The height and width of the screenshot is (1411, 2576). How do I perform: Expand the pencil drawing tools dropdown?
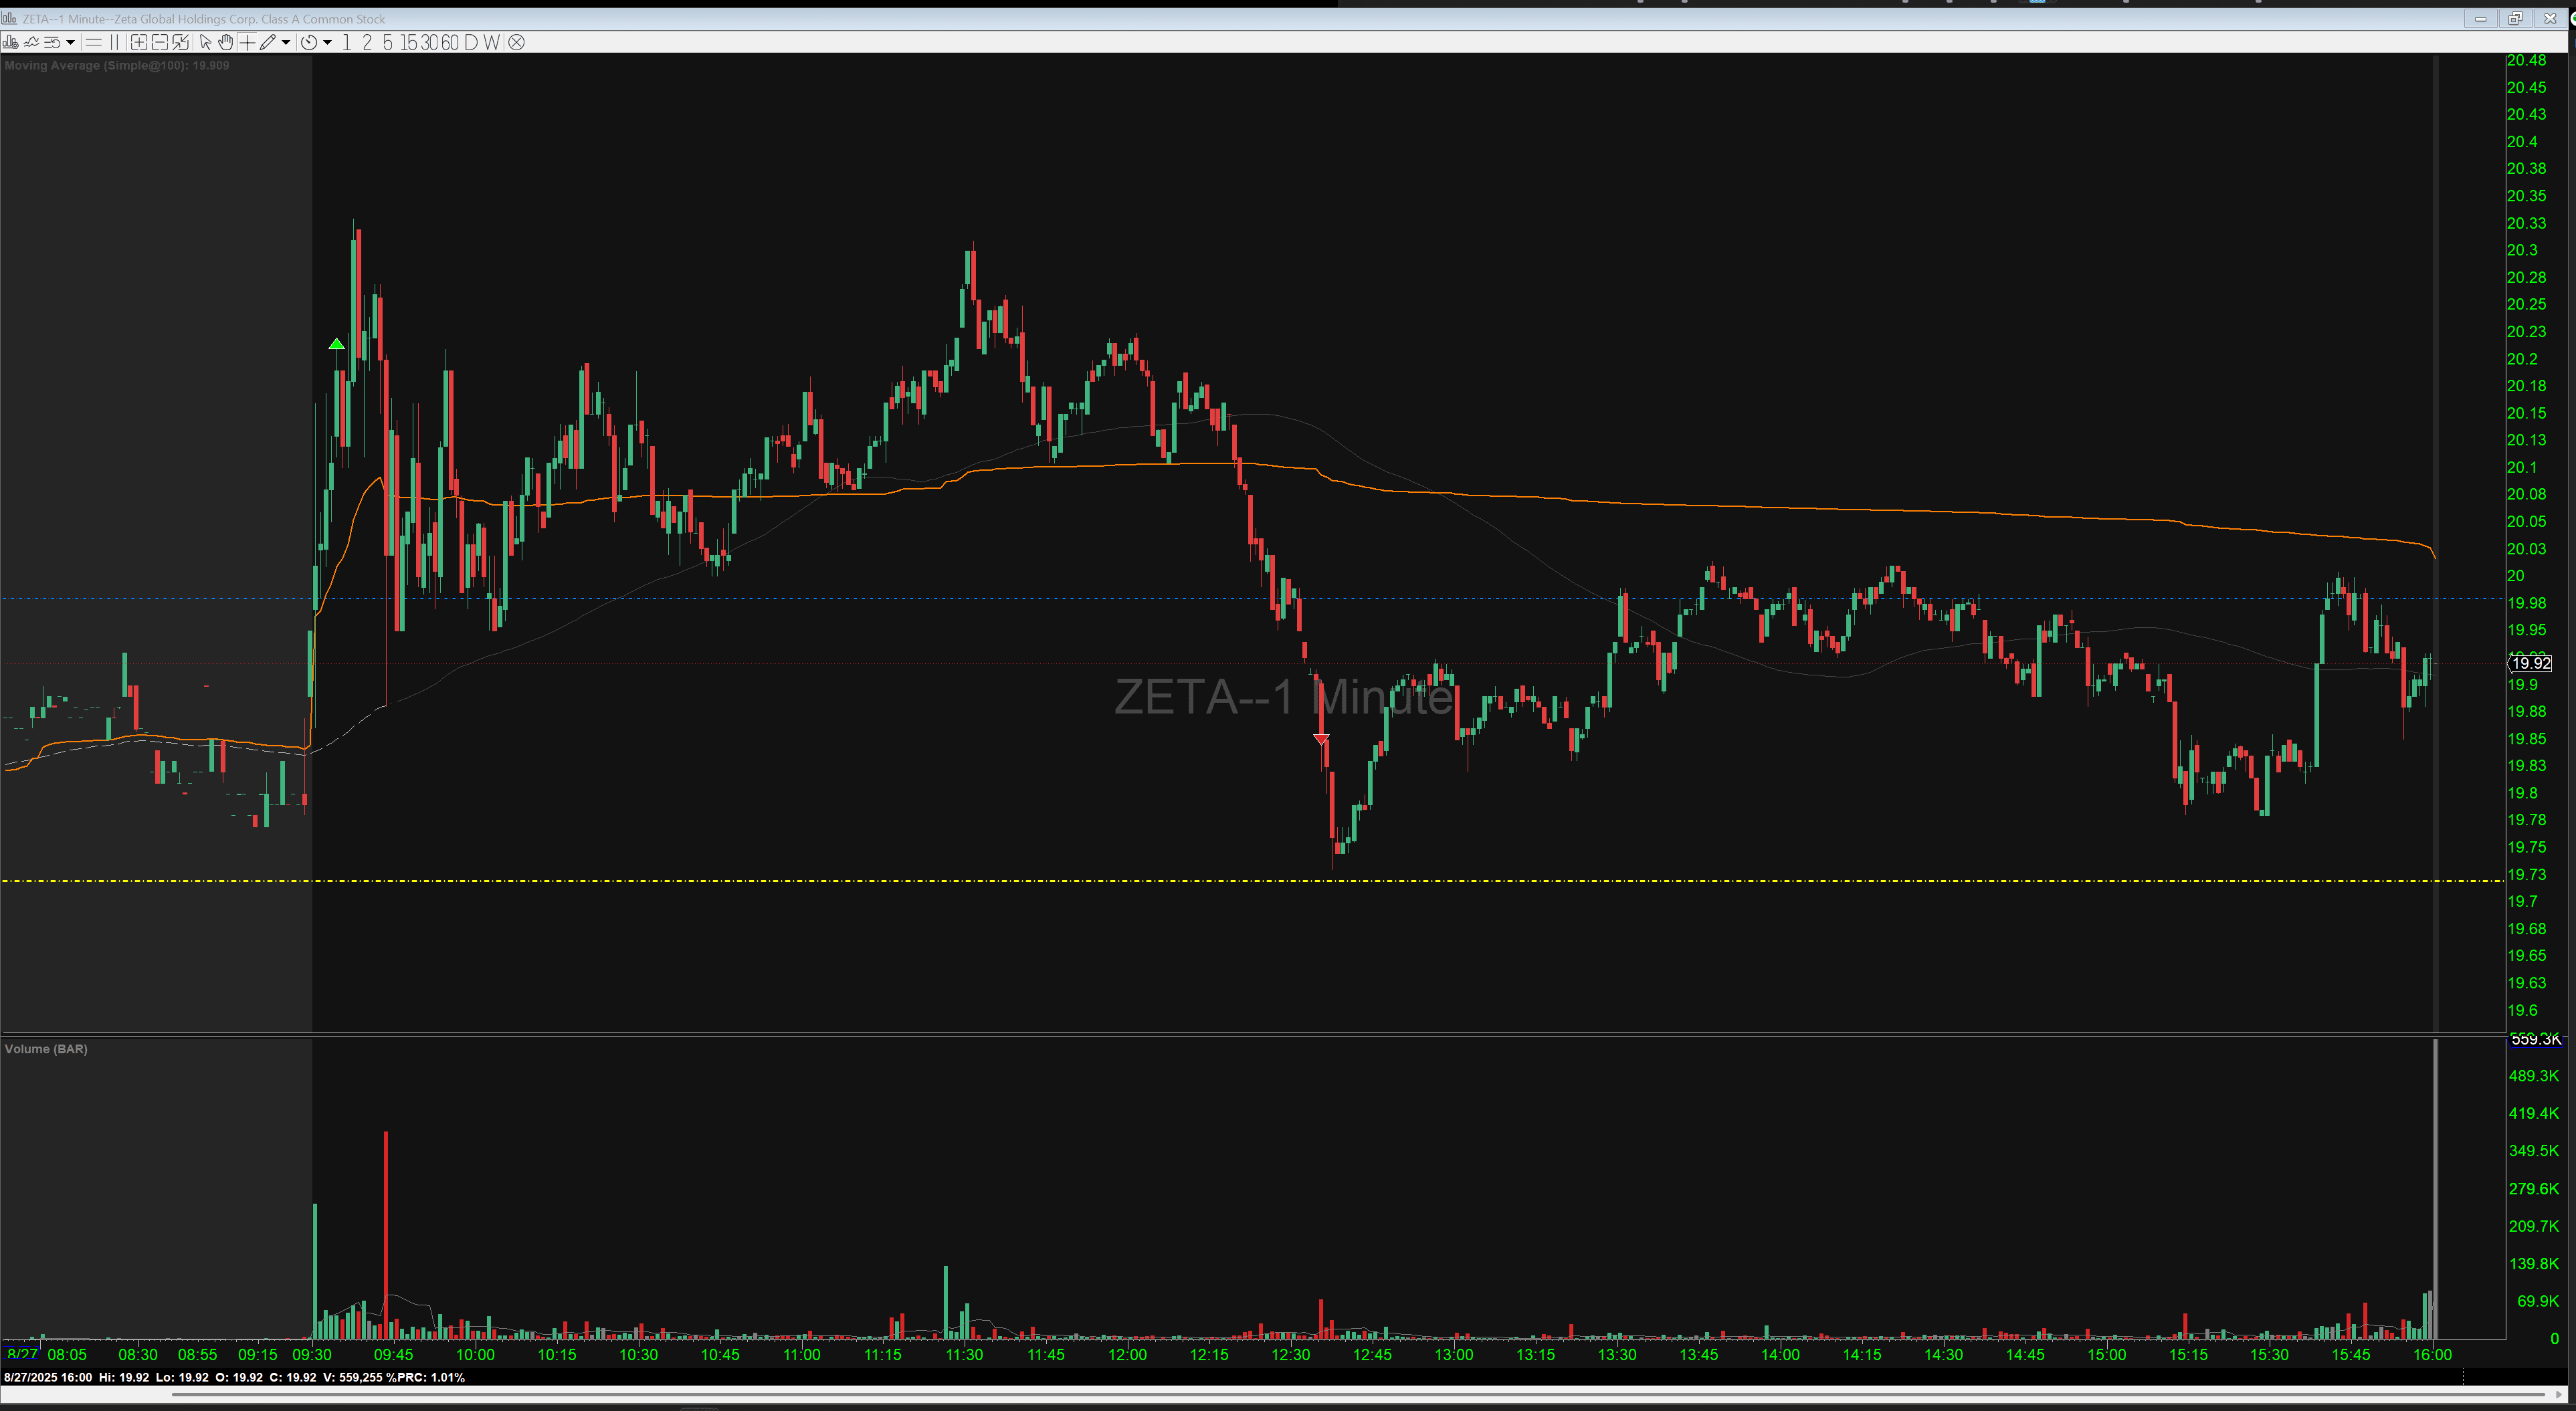tap(286, 43)
